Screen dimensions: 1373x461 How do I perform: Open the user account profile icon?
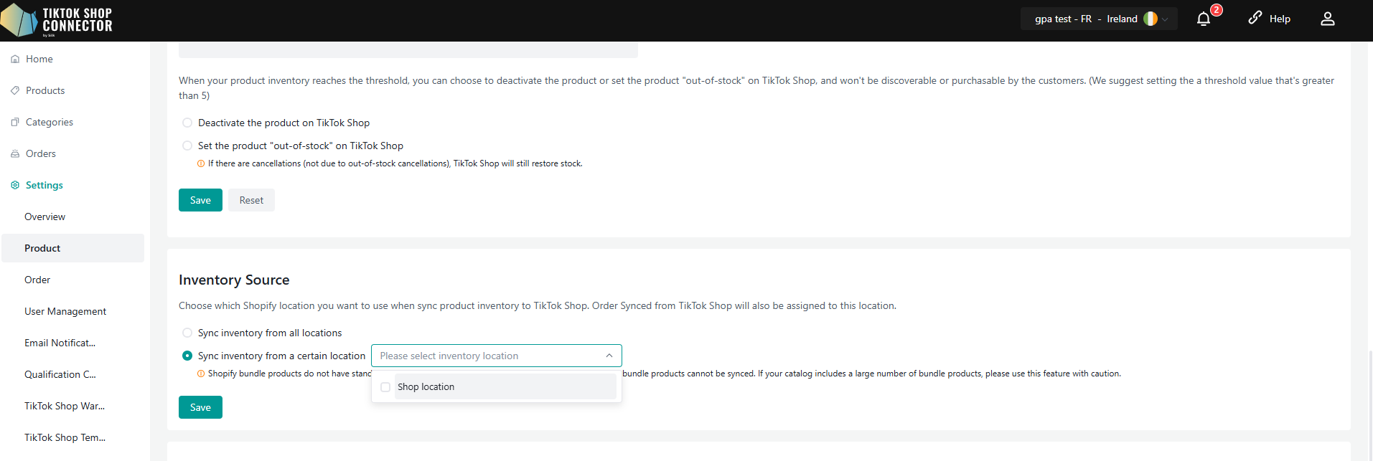click(x=1328, y=19)
